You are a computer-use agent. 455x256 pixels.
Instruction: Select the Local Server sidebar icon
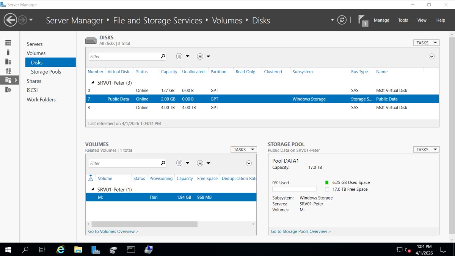(8, 52)
